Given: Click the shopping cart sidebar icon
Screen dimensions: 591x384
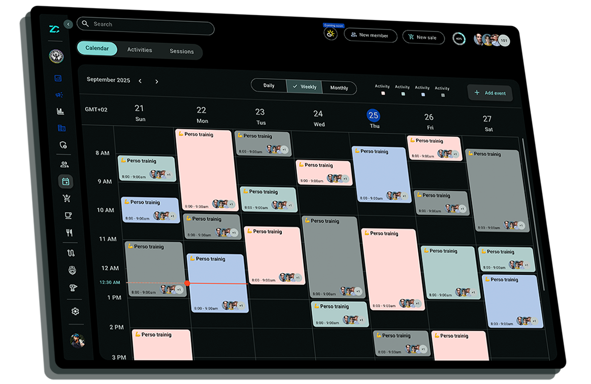Looking at the screenshot, I should 67,198.
